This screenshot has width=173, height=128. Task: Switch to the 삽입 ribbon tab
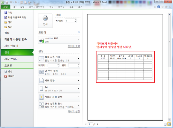click(22, 7)
